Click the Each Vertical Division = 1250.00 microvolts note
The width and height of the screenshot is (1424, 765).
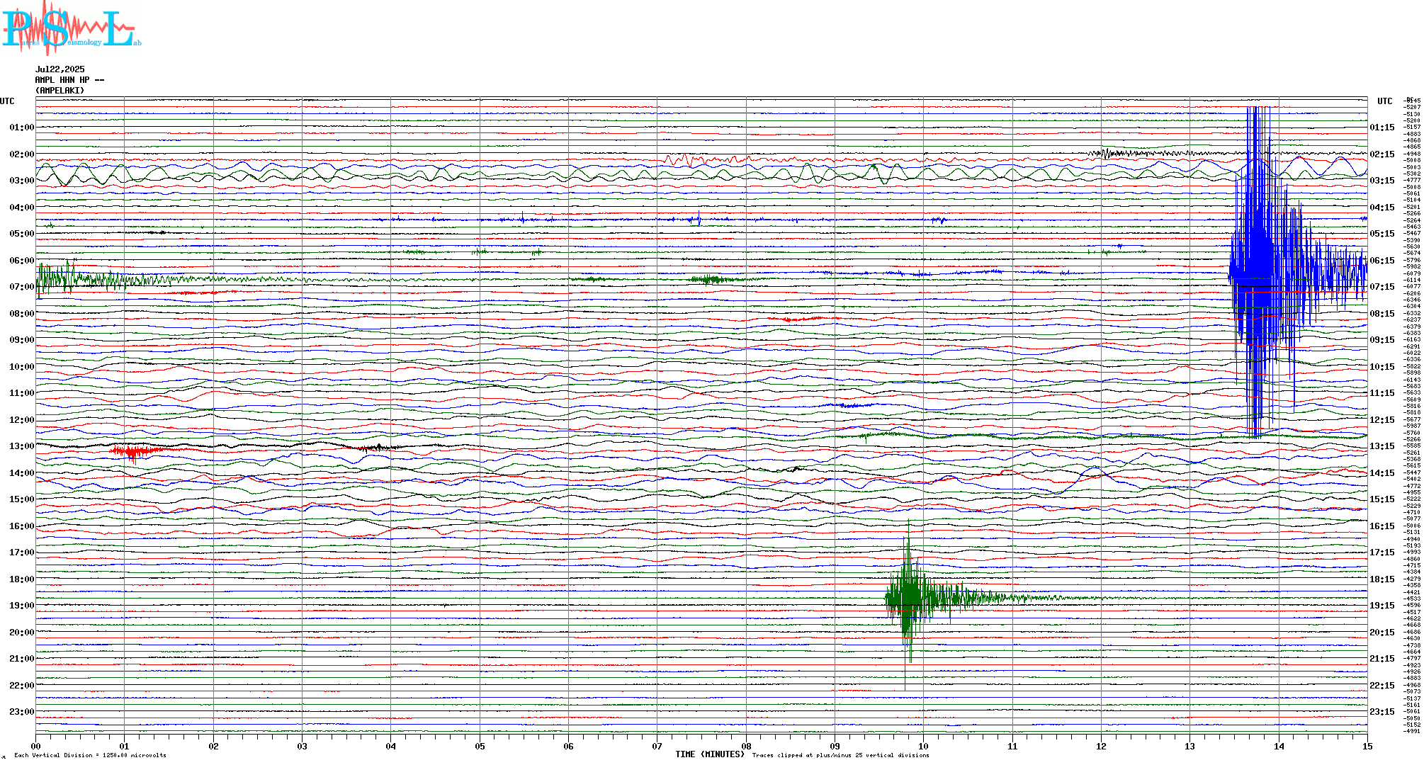pos(90,755)
